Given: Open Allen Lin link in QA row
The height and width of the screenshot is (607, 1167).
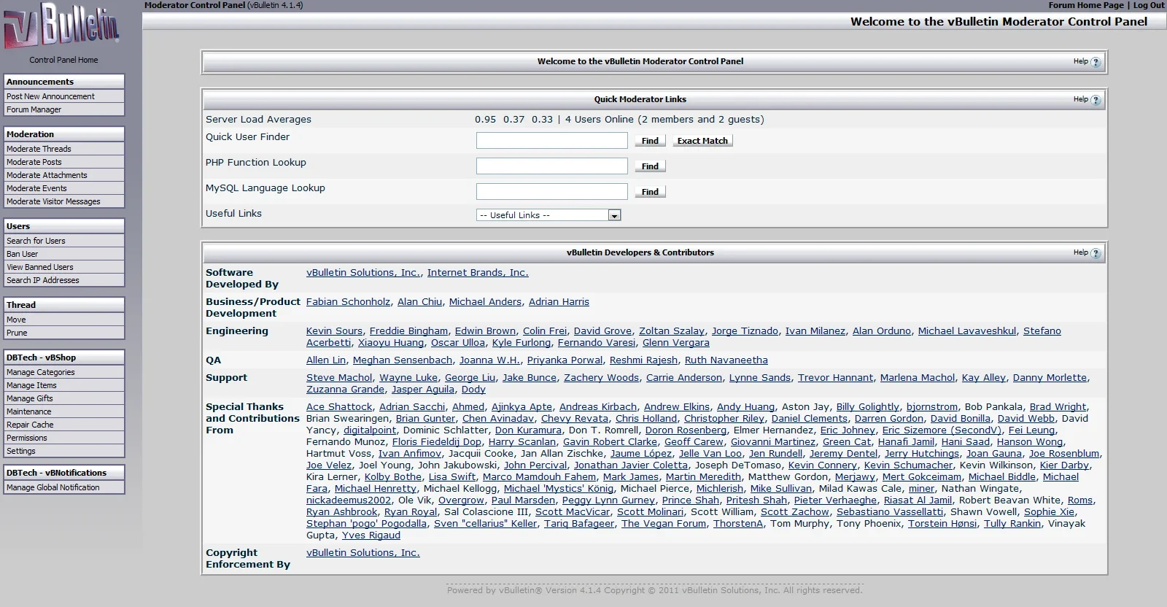Looking at the screenshot, I should click(326, 360).
